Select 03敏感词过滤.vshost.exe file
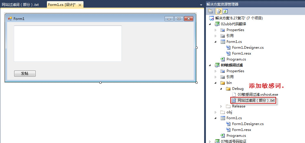This screenshot has width=305, height=143. click(258, 95)
